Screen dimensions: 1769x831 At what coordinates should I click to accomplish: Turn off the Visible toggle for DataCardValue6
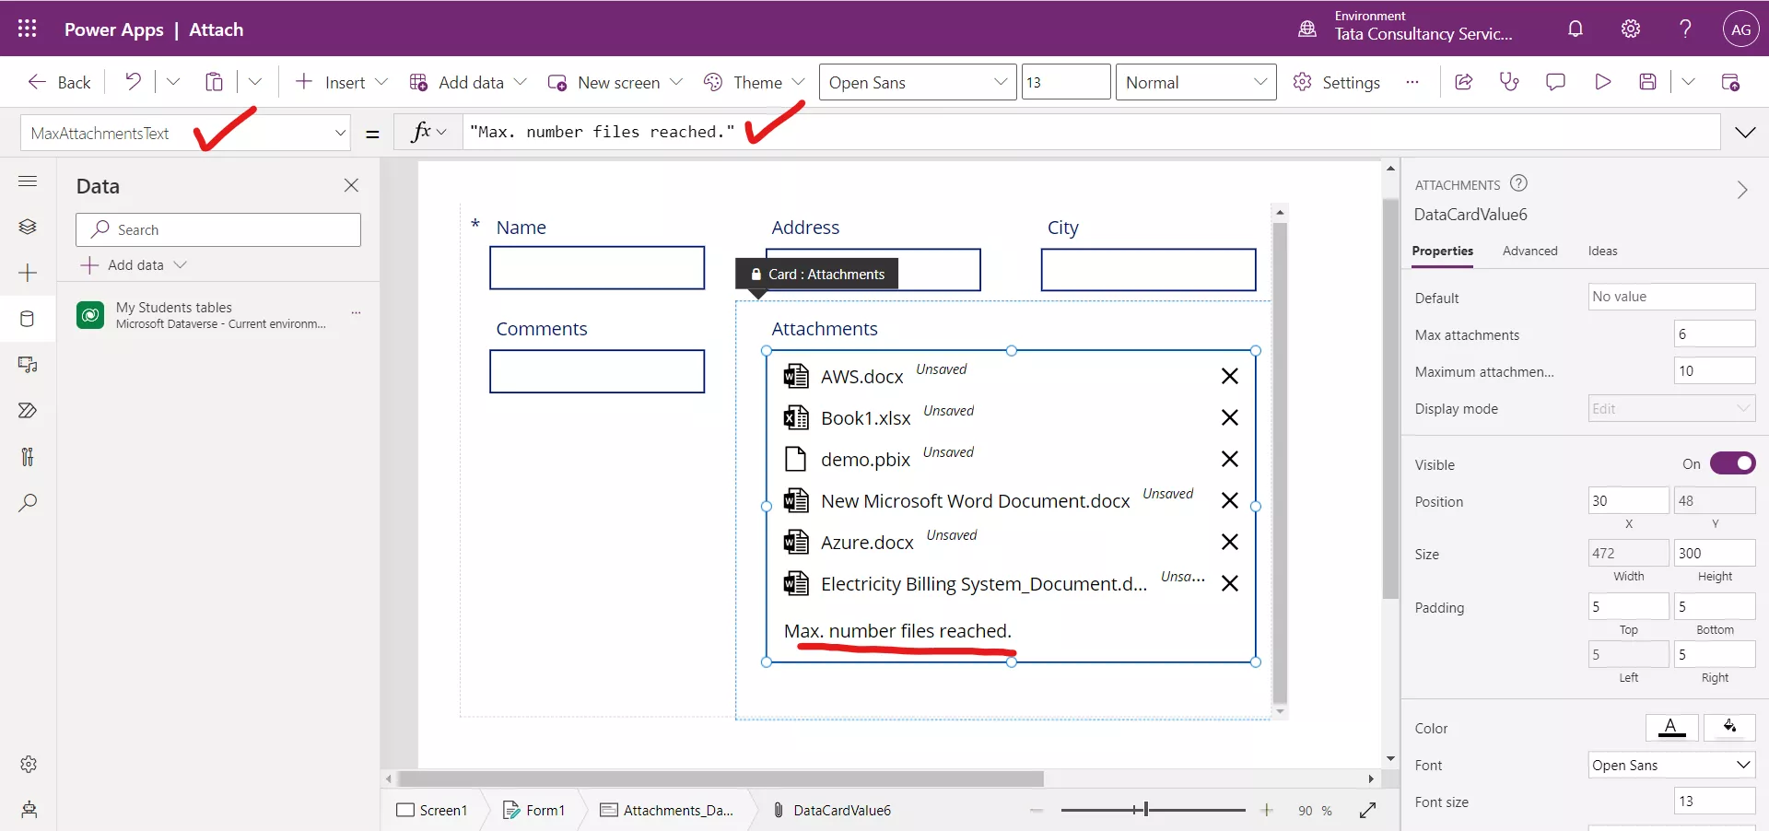coord(1734,463)
